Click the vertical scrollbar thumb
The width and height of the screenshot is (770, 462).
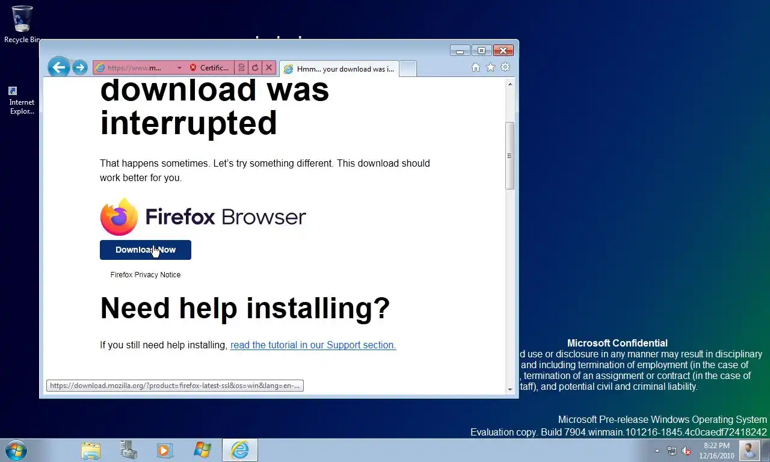[510, 156]
